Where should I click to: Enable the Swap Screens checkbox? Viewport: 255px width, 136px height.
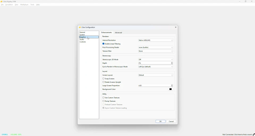coord(103,79)
